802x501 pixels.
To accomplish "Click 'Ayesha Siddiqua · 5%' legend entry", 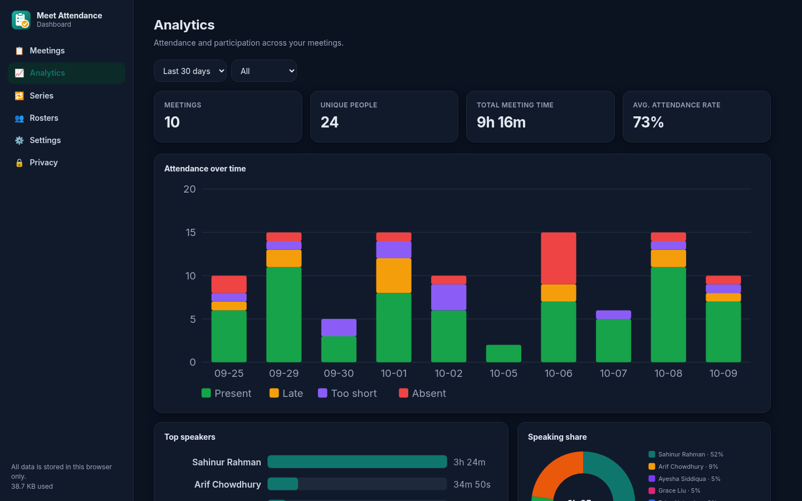I will (684, 479).
